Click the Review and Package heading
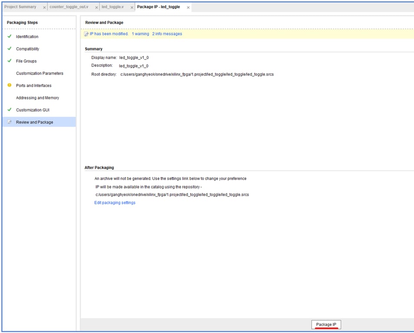Viewport: 414px width, 333px height. click(104, 23)
